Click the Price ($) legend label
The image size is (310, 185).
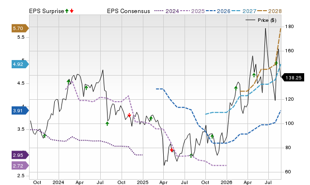(267, 20)
